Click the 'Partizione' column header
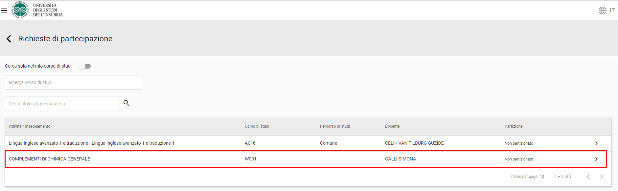The height and width of the screenshot is (191, 618). 513,126
